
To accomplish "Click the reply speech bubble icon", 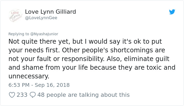I will (x=33, y=95).
